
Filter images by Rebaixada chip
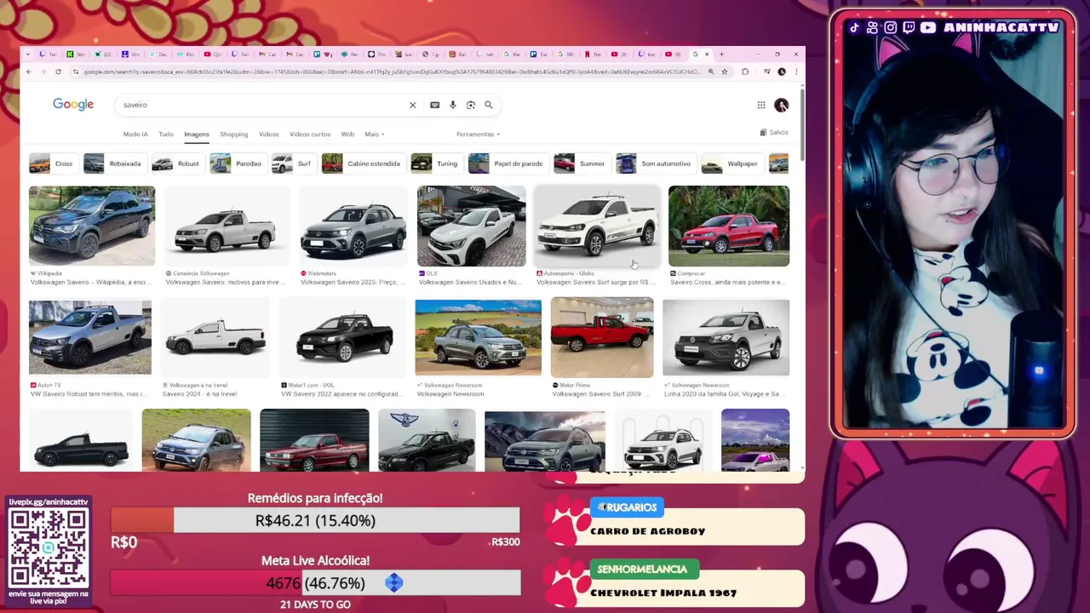114,163
